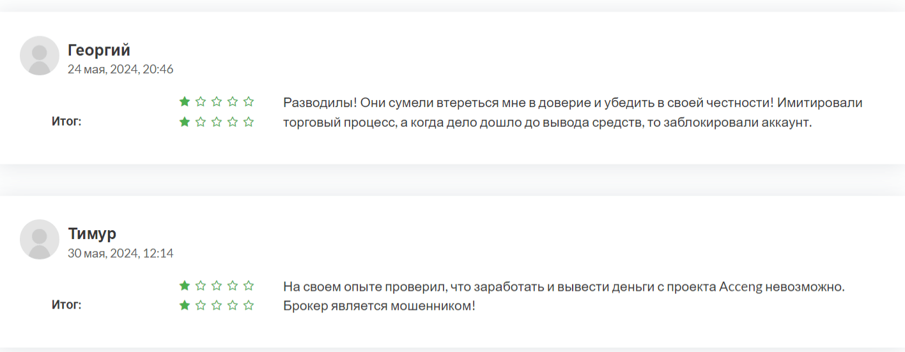Viewport: 905px width, 352px height.
Task: Click first filled star in Тимур's top rating row
Action: pyautogui.click(x=185, y=286)
